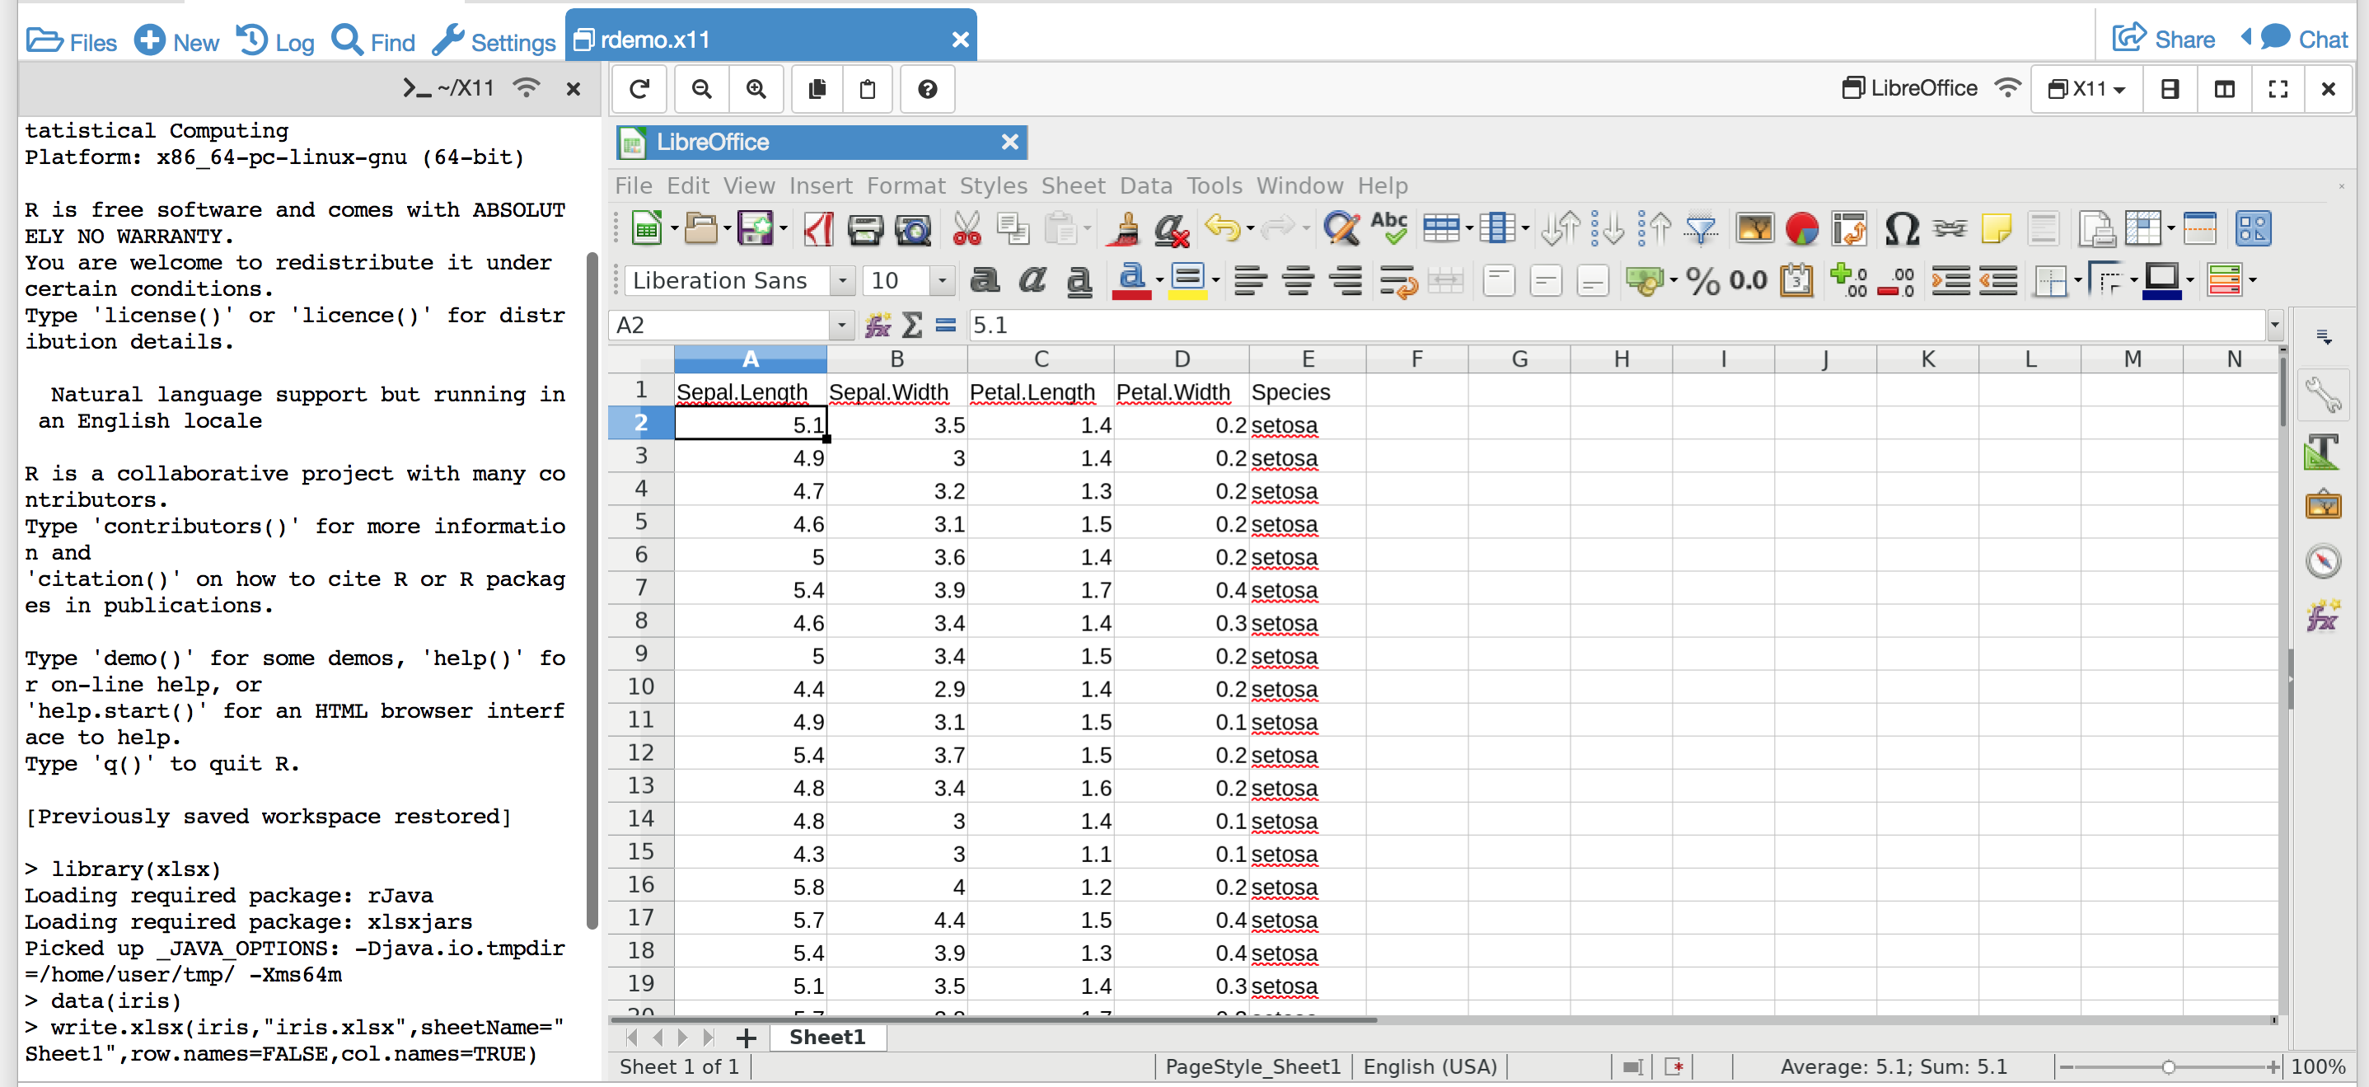Open the sidebar Navigator compass icon
This screenshot has width=2369, height=1087.
pos(2323,561)
